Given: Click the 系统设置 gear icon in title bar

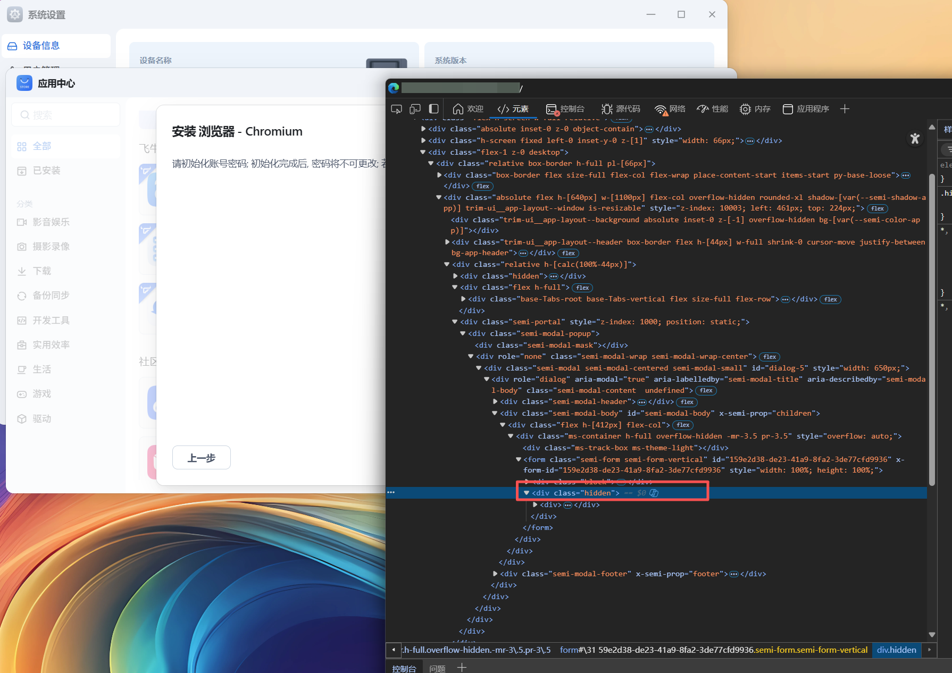Looking at the screenshot, I should pos(15,14).
